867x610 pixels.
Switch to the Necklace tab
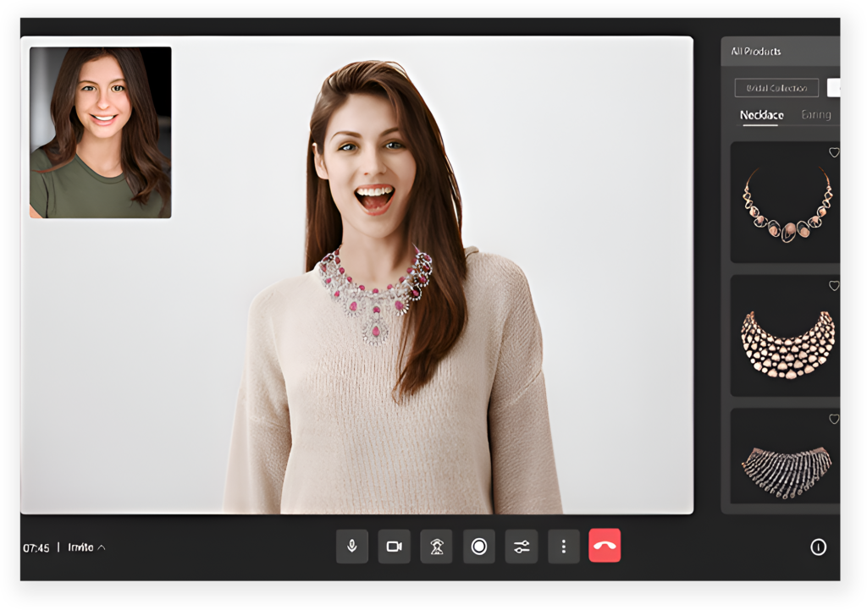761,115
